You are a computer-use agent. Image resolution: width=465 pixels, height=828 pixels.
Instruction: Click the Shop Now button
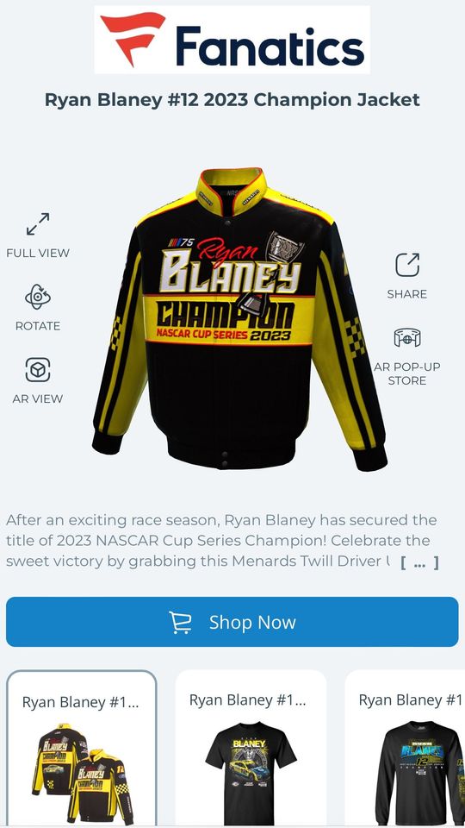[x=232, y=622]
